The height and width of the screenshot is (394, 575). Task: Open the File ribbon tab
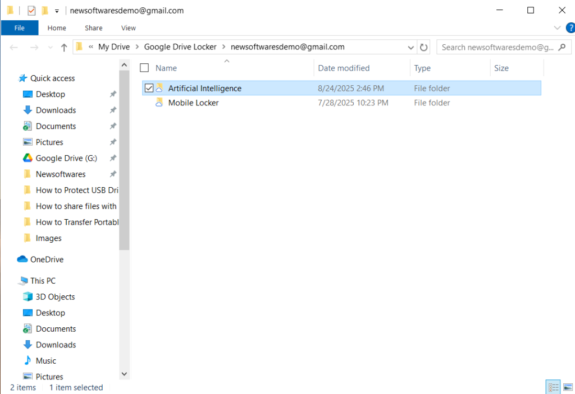coord(20,28)
